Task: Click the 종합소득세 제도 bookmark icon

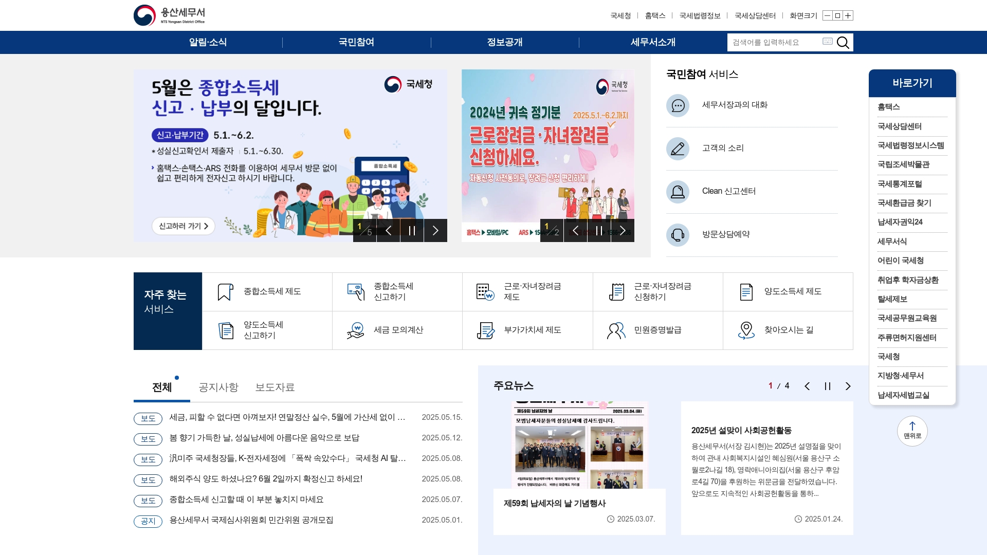Action: click(x=225, y=292)
